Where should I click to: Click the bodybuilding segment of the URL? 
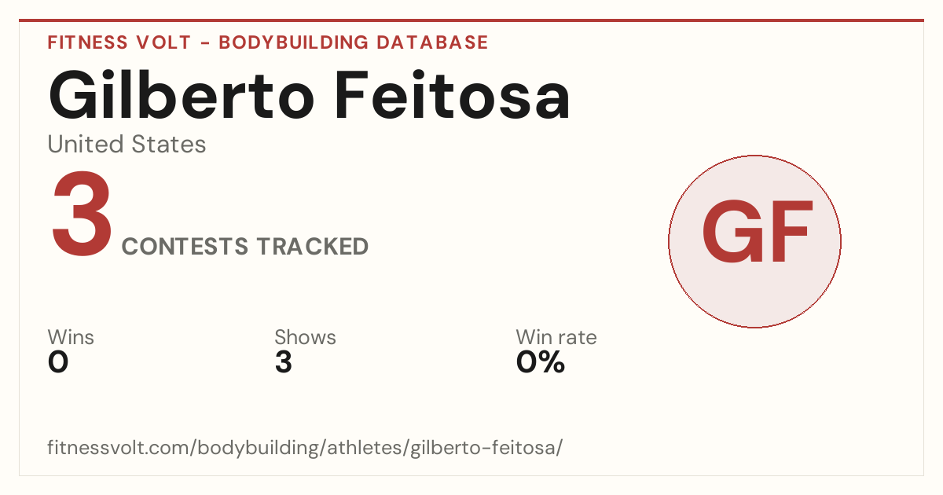coord(251,449)
